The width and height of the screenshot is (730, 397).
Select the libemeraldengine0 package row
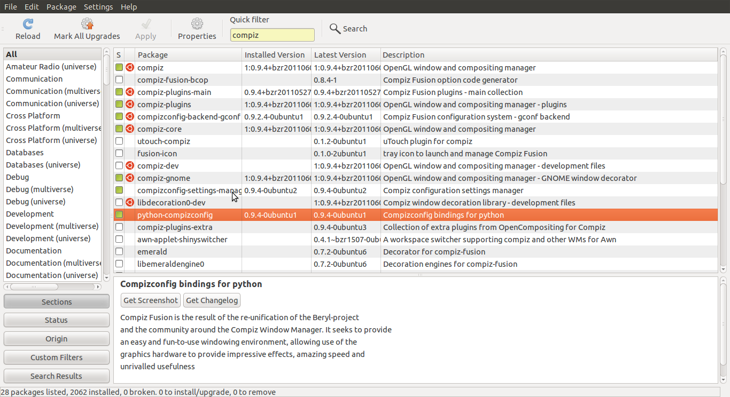click(x=416, y=264)
